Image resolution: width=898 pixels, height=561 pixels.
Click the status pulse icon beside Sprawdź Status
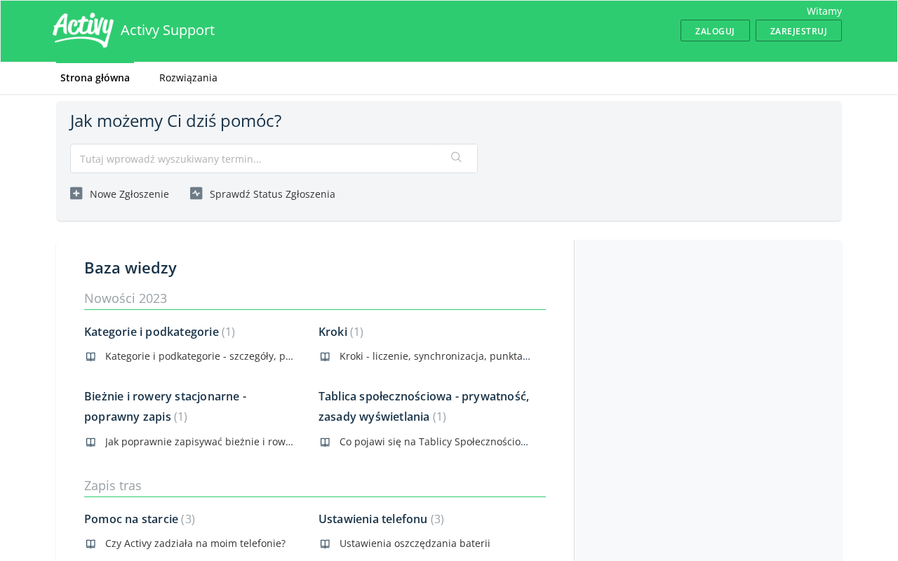[x=196, y=194]
